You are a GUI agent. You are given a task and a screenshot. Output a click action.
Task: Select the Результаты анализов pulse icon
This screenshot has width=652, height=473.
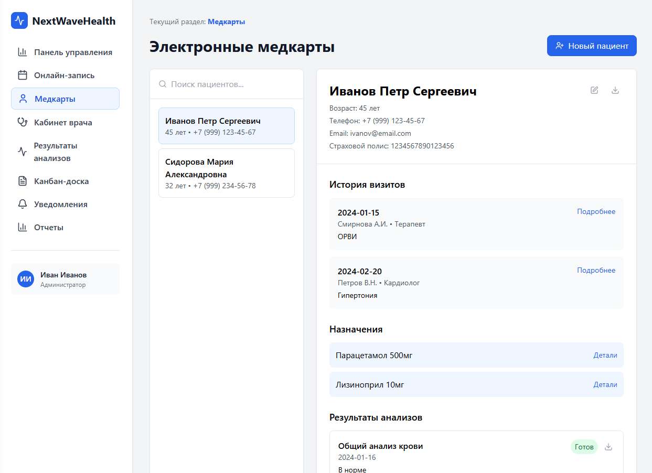(x=22, y=151)
